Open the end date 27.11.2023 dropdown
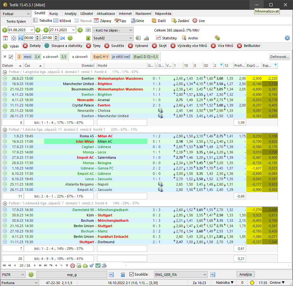The image size is (293, 286). click(73, 30)
